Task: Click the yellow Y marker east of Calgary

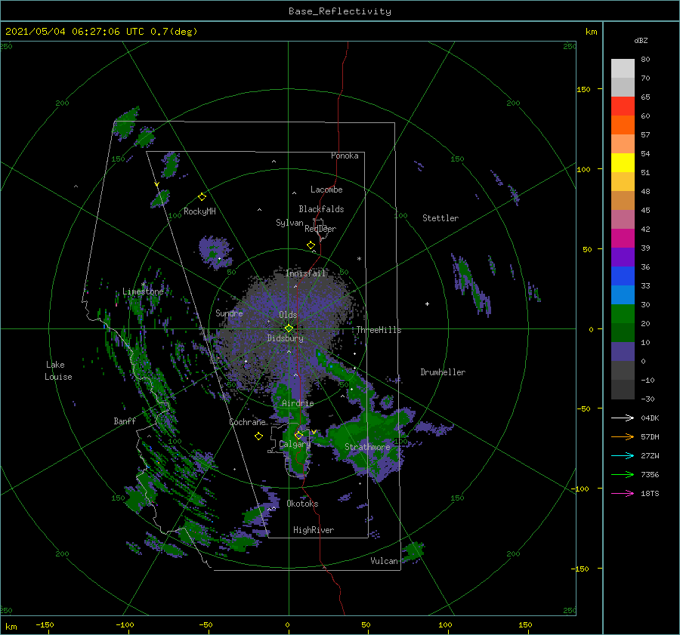Action: click(314, 432)
